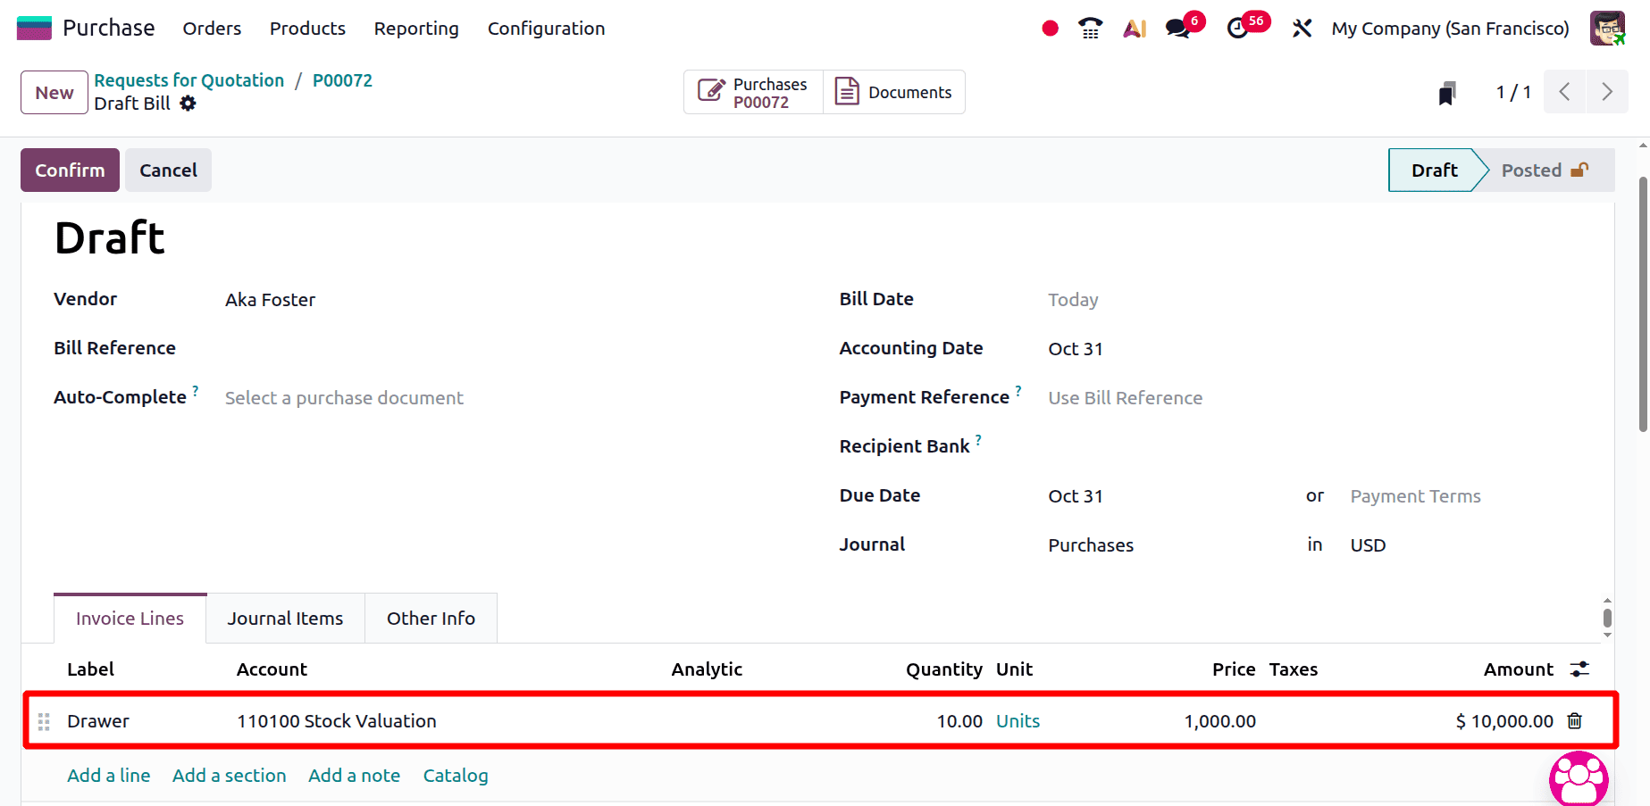Open the softphone dialer icon
Viewport: 1650px width, 806px height.
(1090, 28)
